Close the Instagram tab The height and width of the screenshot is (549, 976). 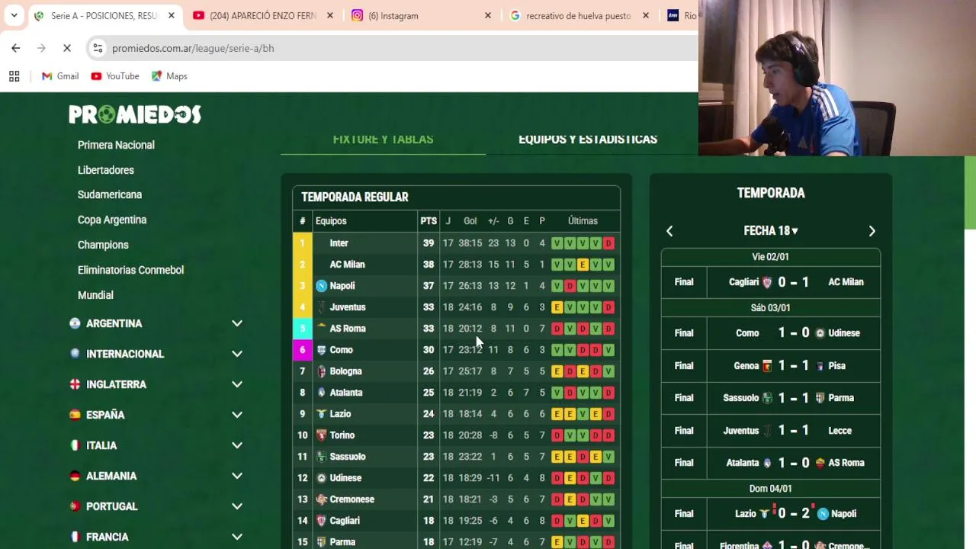[488, 15]
